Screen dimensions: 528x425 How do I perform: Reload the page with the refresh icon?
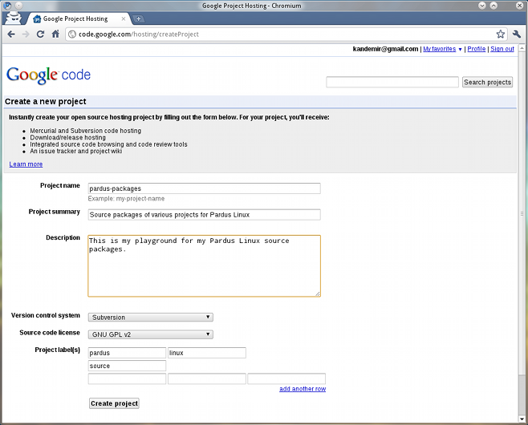[x=40, y=34]
